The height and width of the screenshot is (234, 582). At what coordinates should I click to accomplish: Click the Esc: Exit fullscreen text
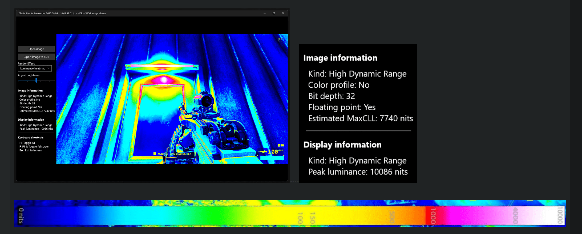tap(31, 150)
